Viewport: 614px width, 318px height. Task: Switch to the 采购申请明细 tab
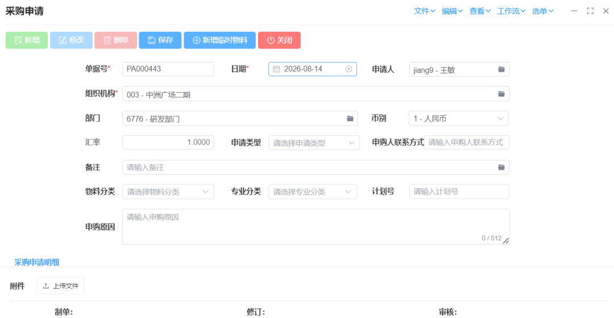click(x=37, y=262)
